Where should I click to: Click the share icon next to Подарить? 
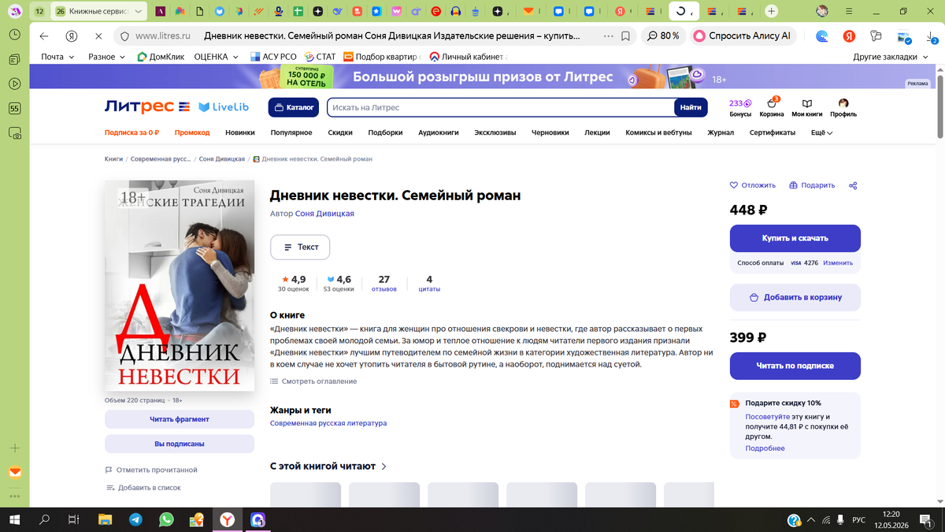(853, 185)
